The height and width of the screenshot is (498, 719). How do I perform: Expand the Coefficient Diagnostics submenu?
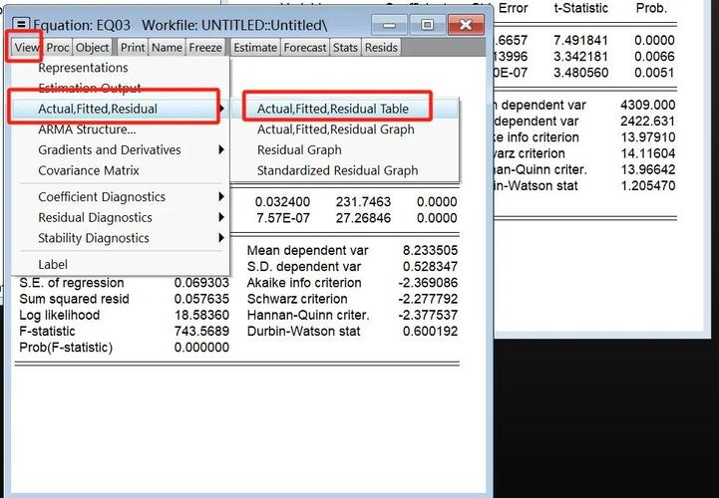102,196
